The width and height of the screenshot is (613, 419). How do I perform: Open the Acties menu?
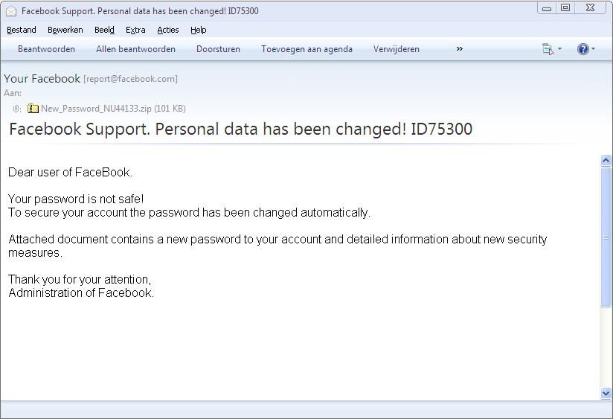click(167, 30)
